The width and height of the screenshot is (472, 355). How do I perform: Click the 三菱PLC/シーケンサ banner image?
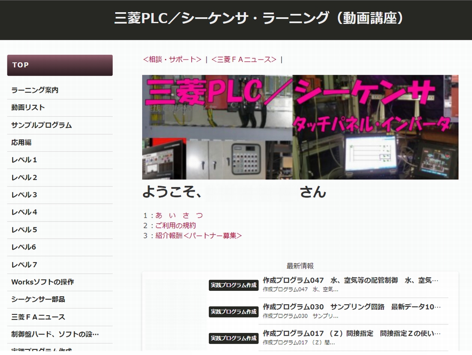point(300,127)
